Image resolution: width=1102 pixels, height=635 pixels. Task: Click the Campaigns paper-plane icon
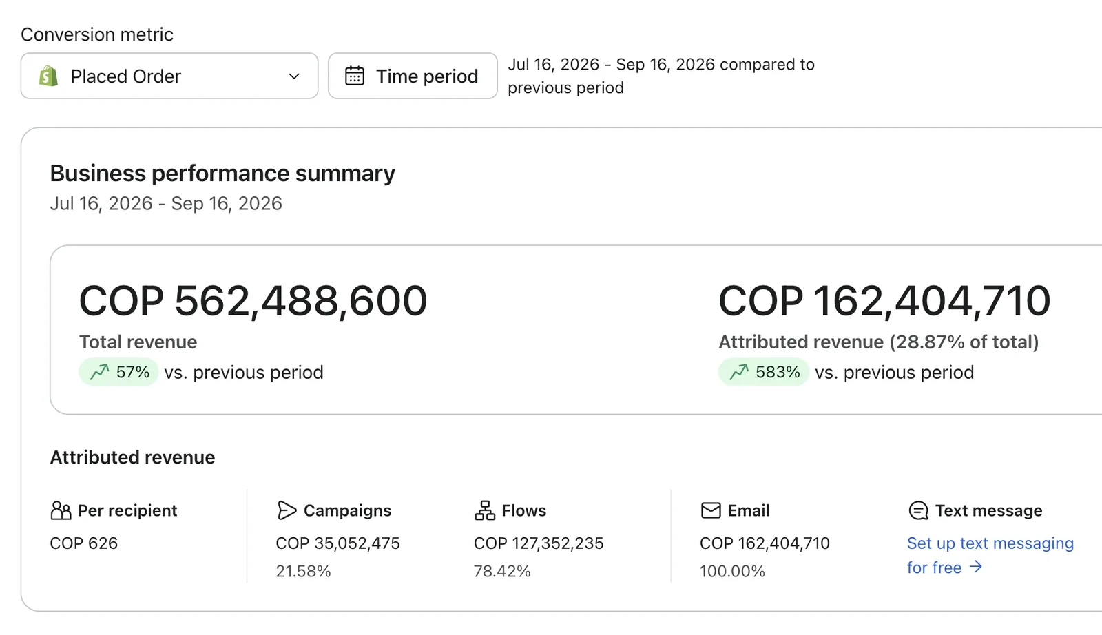(x=287, y=510)
